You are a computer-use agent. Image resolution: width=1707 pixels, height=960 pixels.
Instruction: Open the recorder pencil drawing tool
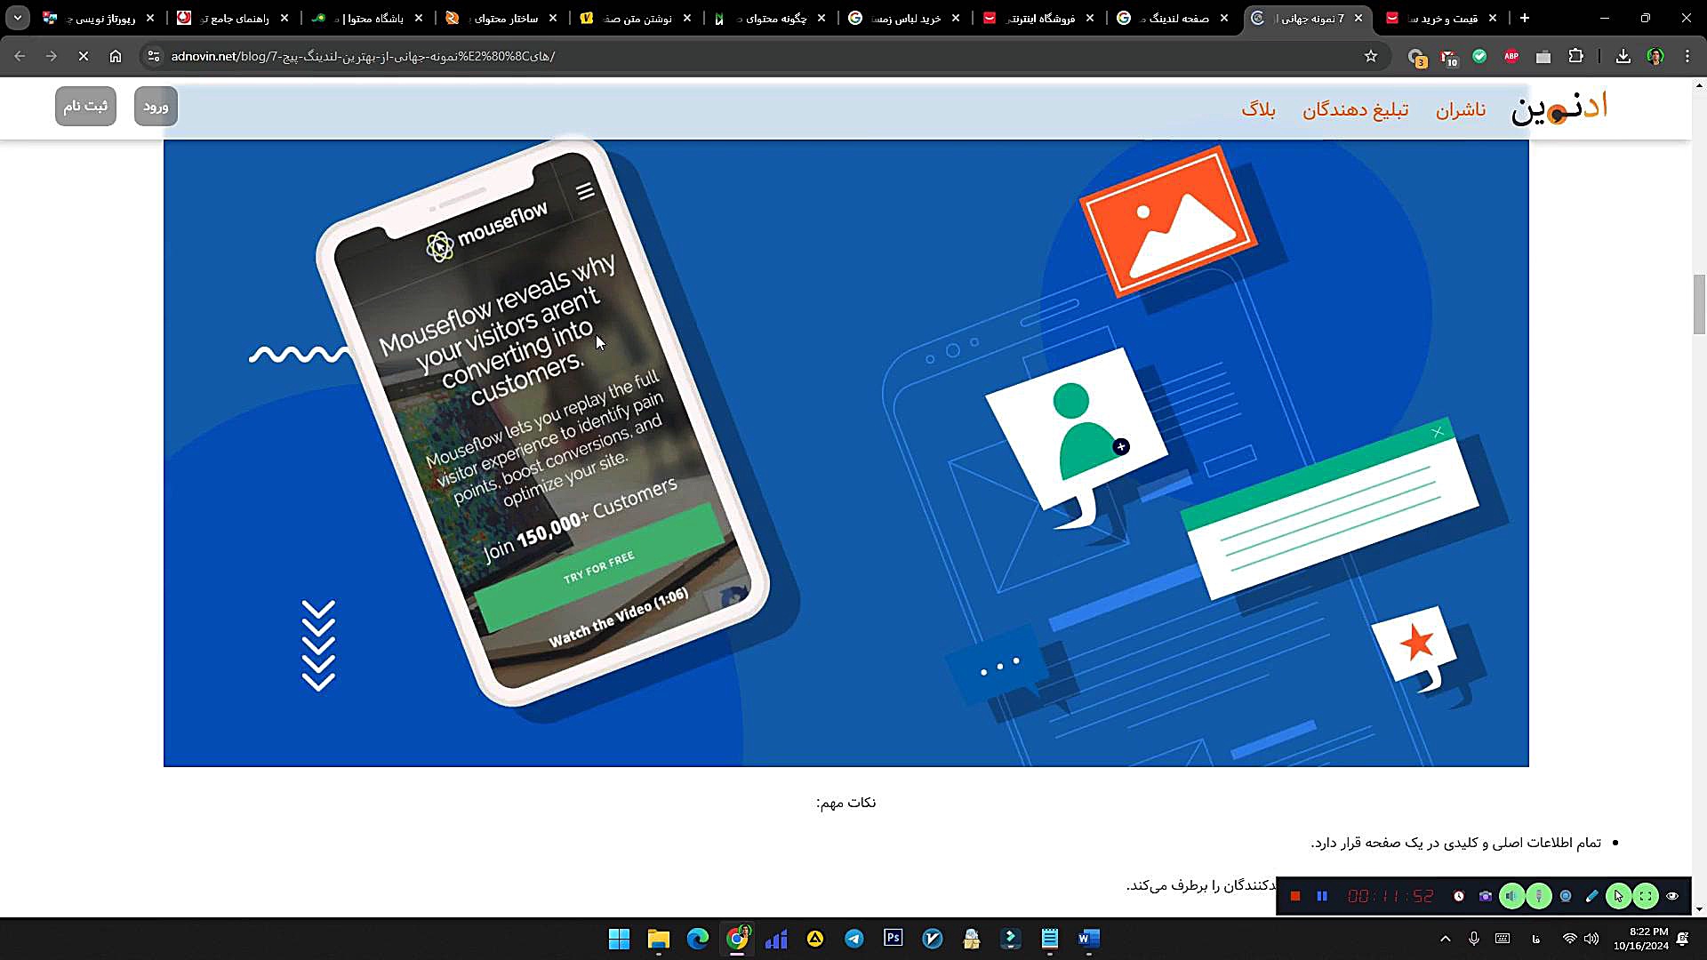click(1591, 896)
